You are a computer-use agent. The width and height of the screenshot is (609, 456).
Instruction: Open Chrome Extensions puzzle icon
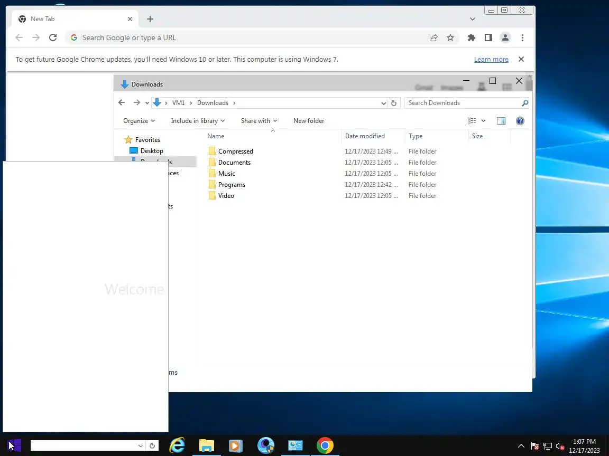pyautogui.click(x=471, y=37)
